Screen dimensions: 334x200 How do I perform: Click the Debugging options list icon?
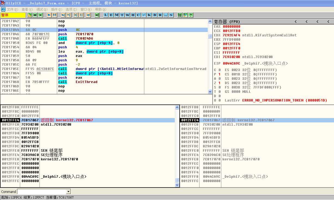tap(180, 15)
